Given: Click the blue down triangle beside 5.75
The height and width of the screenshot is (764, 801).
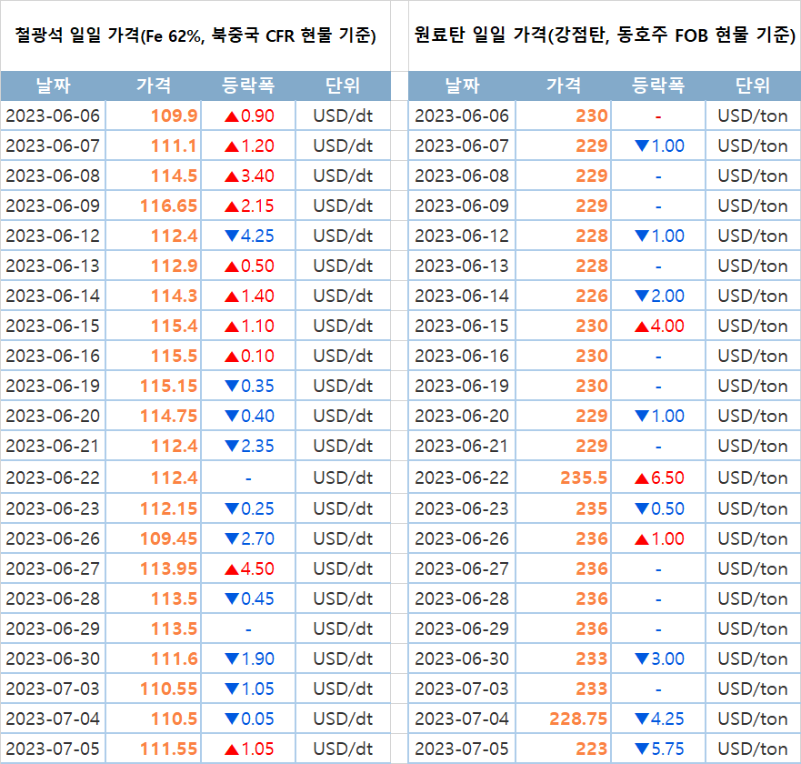Looking at the screenshot, I should pos(641,749).
